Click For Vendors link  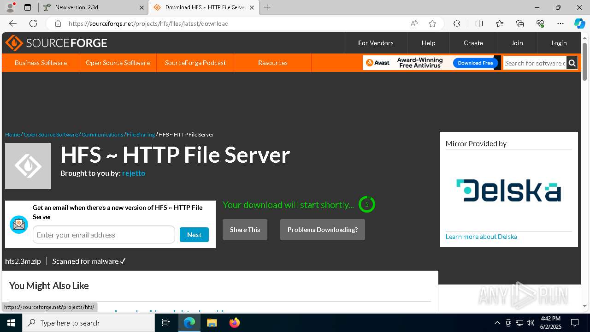click(376, 43)
